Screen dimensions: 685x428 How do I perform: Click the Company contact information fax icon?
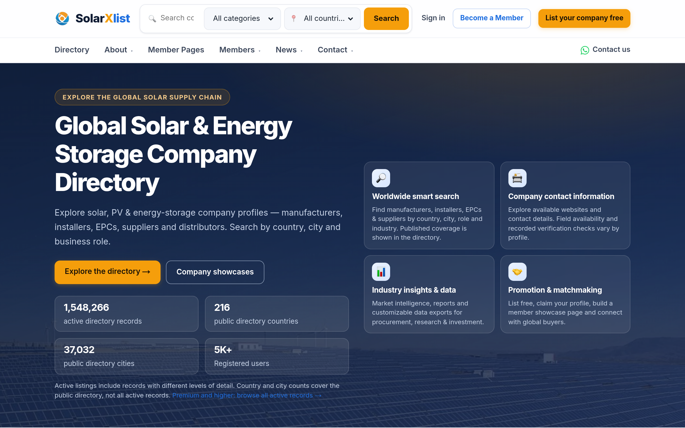pos(517,178)
